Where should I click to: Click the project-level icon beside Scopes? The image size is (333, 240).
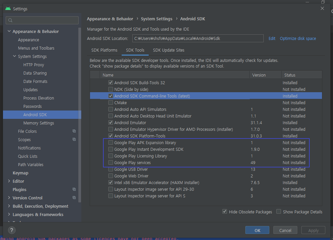(x=74, y=139)
